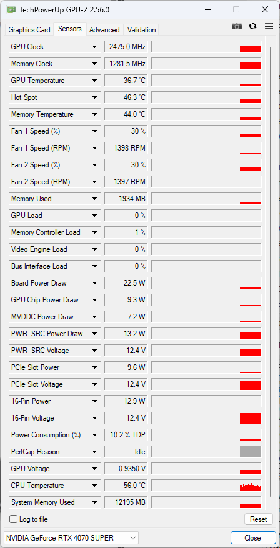Screen dimensions: 280x548
Task: Open the Advanced tab
Action: [104, 30]
